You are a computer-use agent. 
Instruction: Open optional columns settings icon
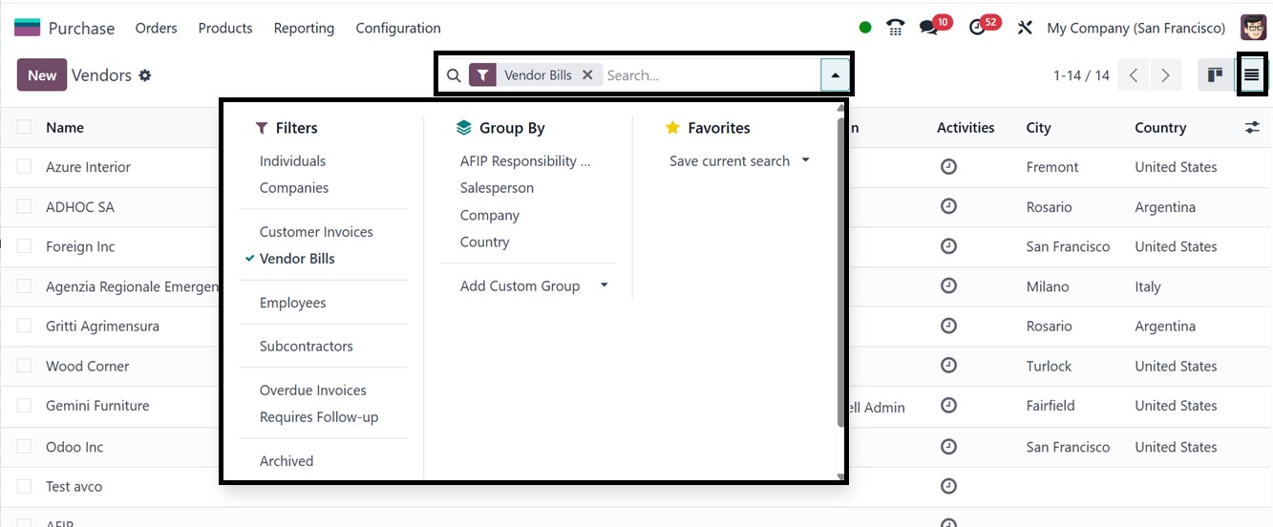point(1252,127)
